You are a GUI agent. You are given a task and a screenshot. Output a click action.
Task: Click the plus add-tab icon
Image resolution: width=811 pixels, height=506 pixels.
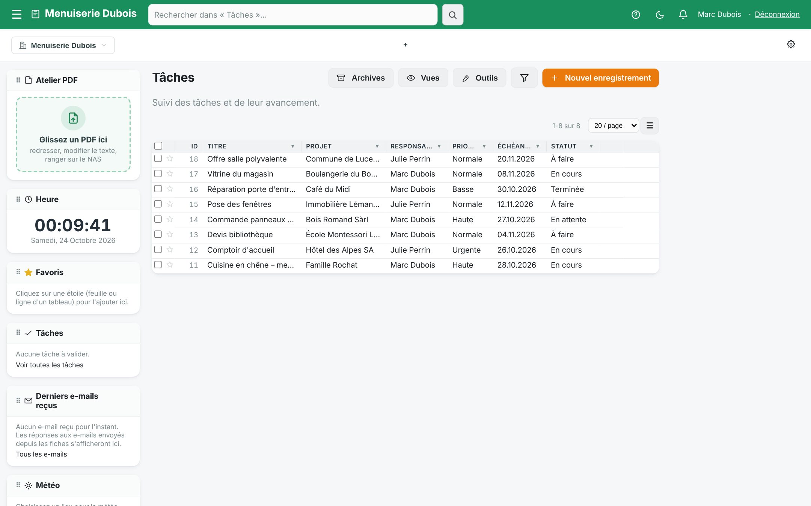[x=405, y=45]
